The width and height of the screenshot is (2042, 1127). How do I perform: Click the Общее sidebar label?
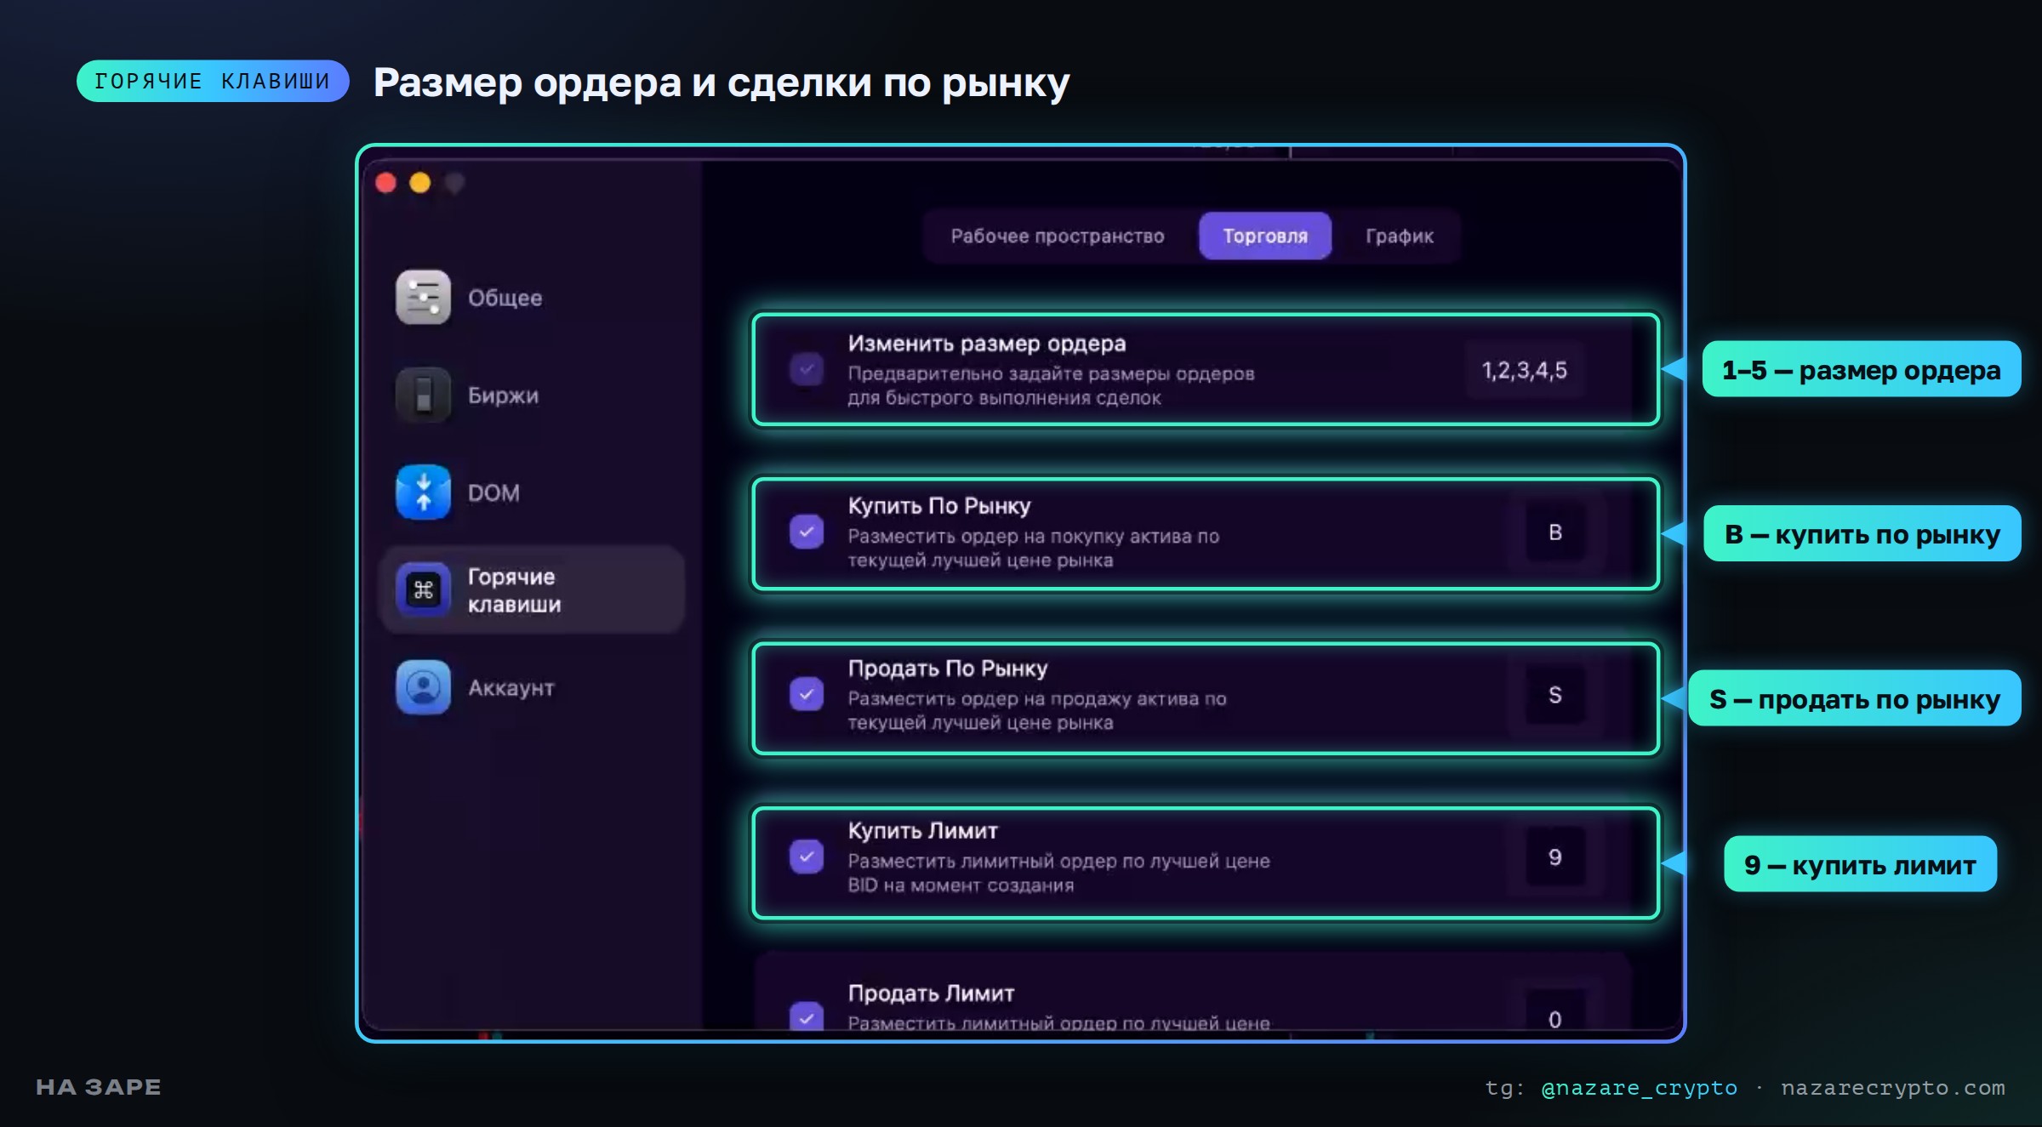pos(505,298)
